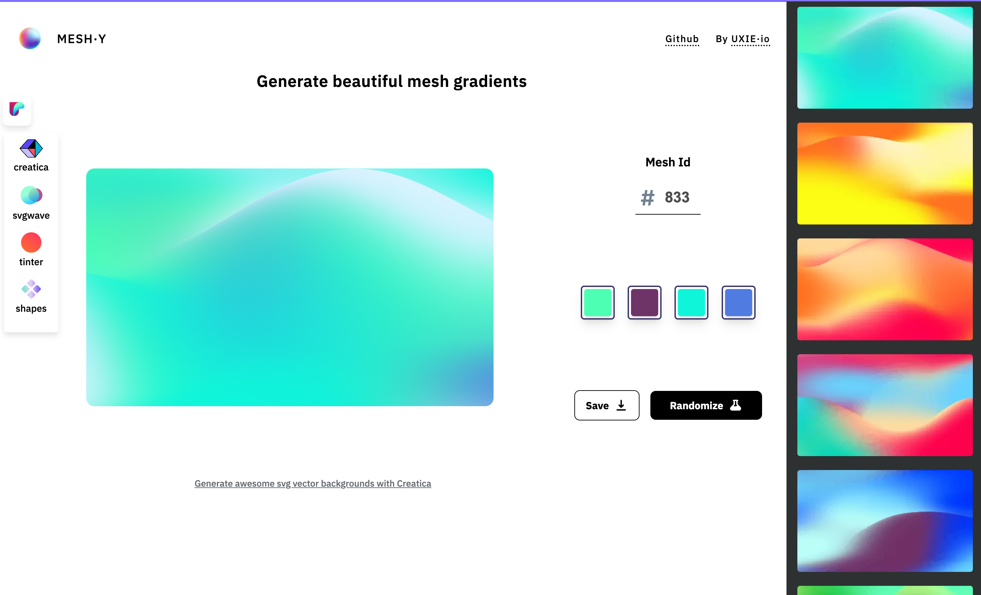Select the peach-red gradient thumbnail
This screenshot has width=981, height=595.
885,290
